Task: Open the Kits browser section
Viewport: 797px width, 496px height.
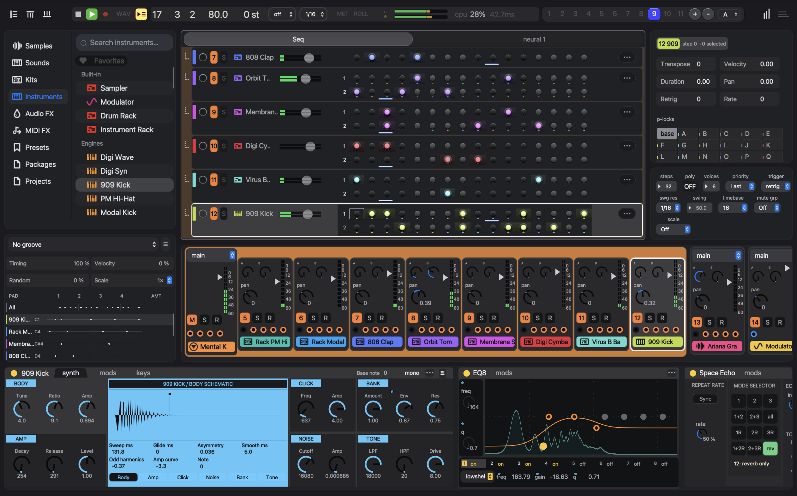Action: click(25, 80)
